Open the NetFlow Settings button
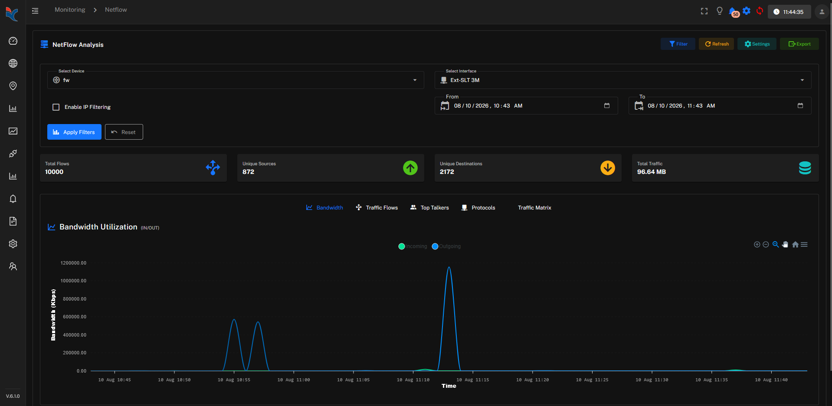The image size is (832, 406). point(757,44)
